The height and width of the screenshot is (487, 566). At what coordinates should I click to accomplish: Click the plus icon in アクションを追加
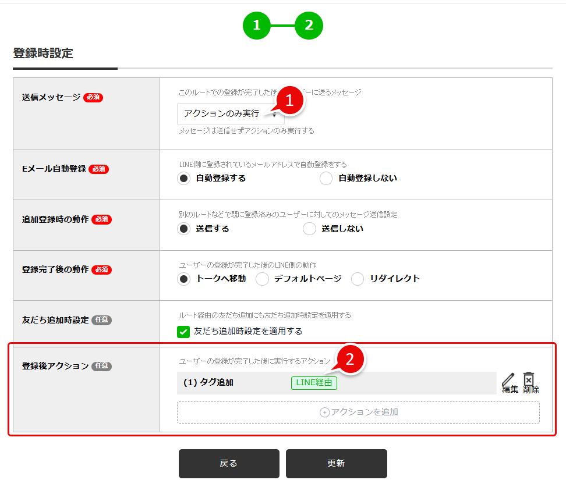[x=325, y=413]
